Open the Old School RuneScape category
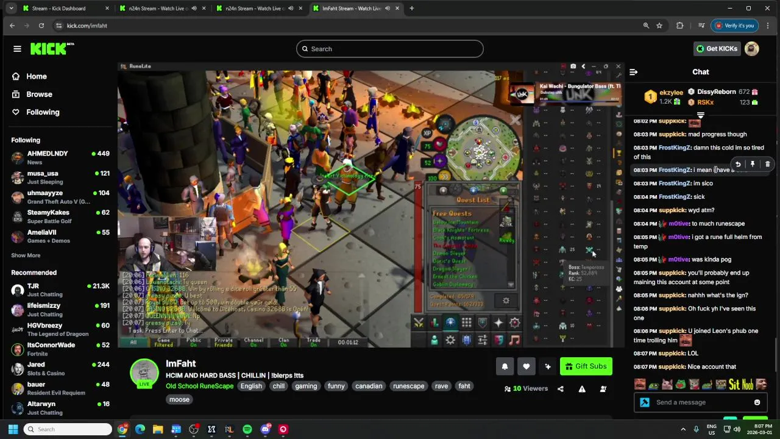780x439 pixels. (x=199, y=386)
